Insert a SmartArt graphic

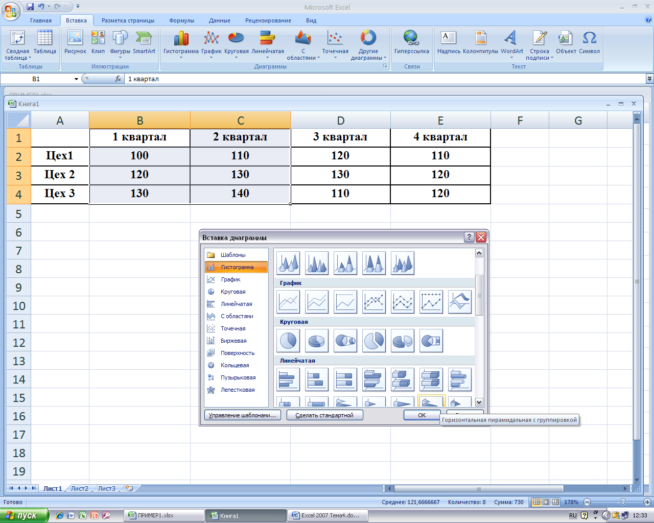(144, 42)
